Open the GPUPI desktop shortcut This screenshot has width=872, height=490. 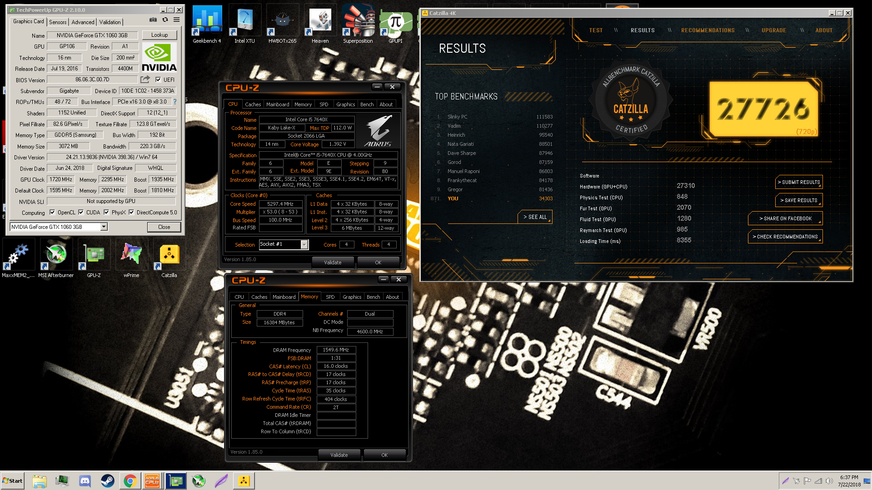coord(395,24)
